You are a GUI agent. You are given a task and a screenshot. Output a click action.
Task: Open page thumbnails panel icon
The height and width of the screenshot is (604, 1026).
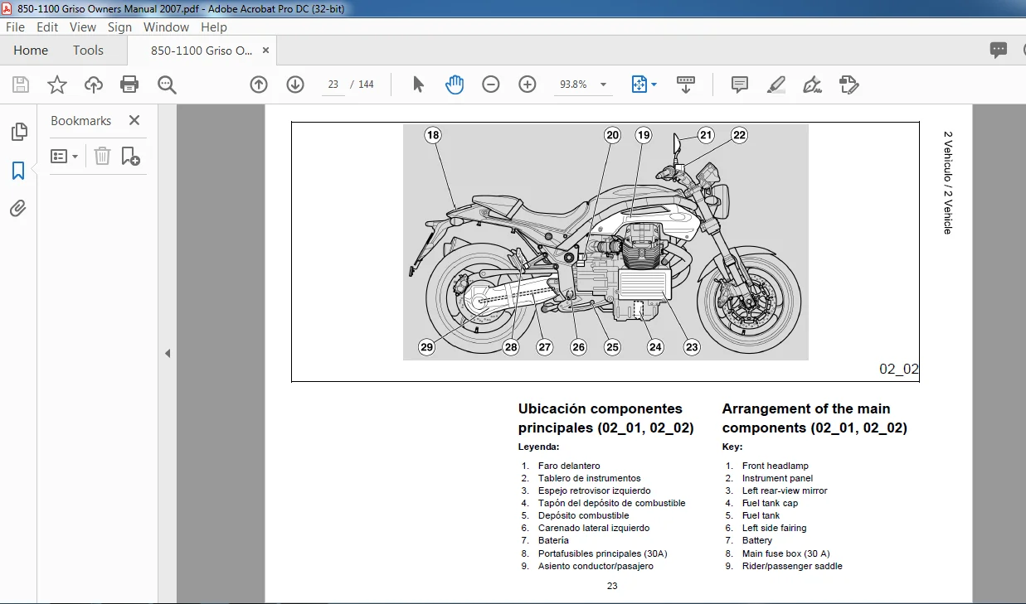[18, 132]
